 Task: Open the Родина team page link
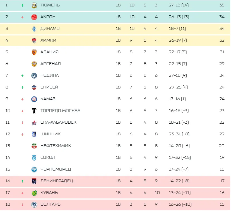click(x=50, y=75)
